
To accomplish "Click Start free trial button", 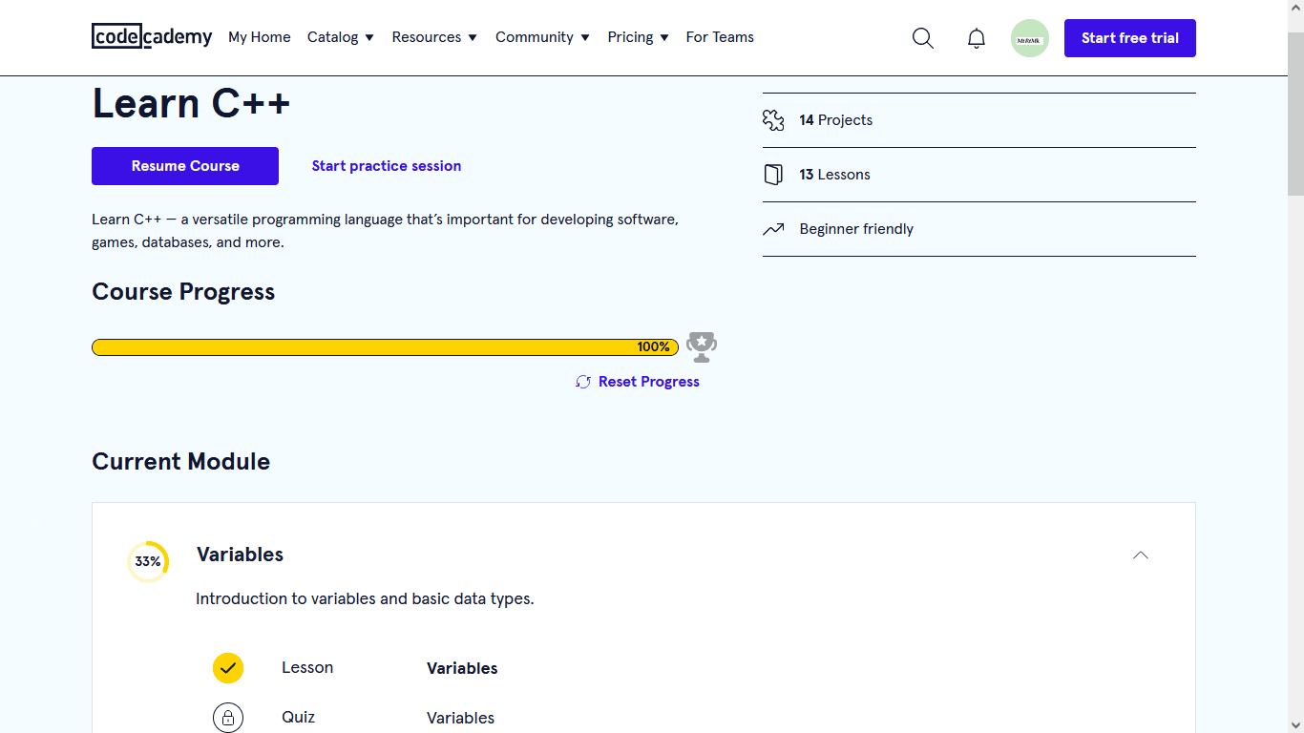I will click(x=1130, y=38).
